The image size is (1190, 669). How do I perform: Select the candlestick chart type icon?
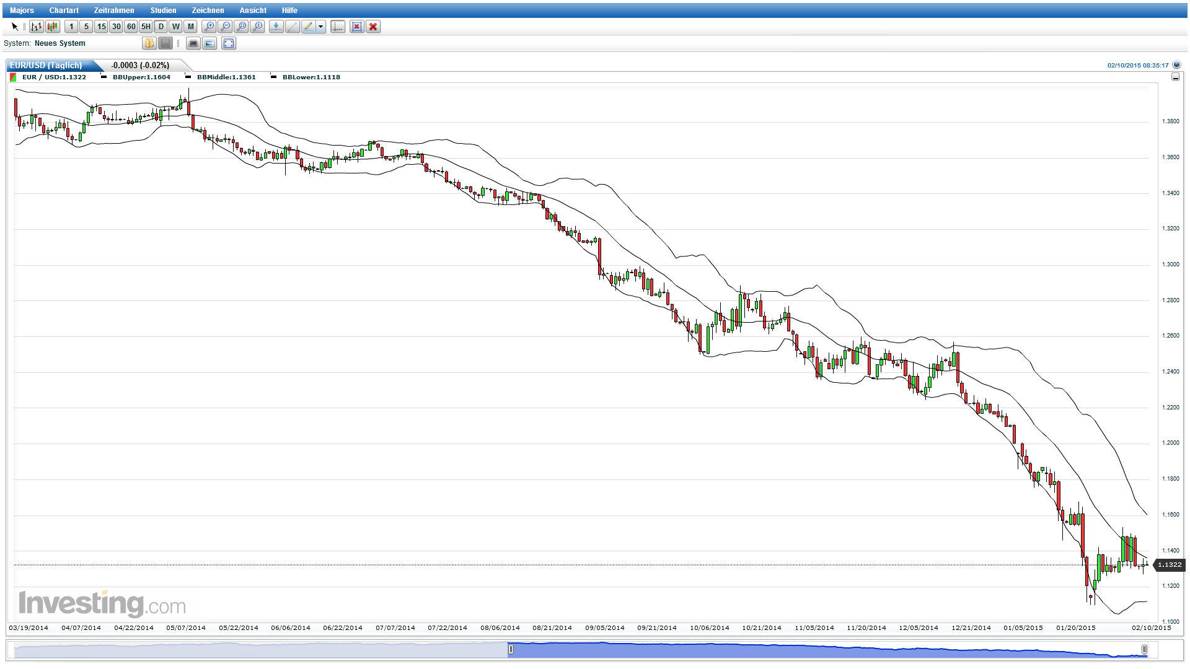[52, 26]
